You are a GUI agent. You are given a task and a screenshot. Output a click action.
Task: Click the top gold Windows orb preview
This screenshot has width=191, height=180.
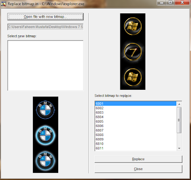(x=133, y=26)
